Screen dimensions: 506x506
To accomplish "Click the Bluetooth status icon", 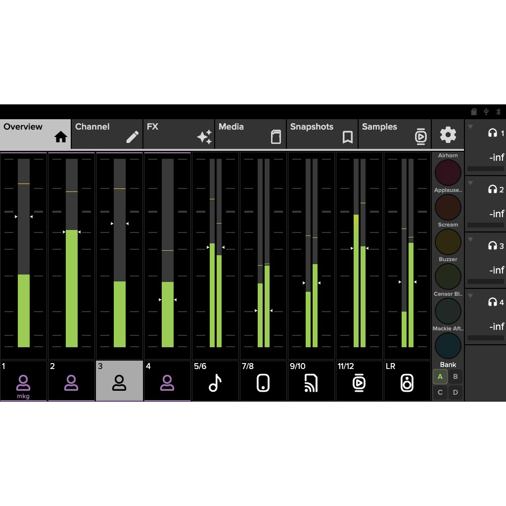I will coord(498,112).
